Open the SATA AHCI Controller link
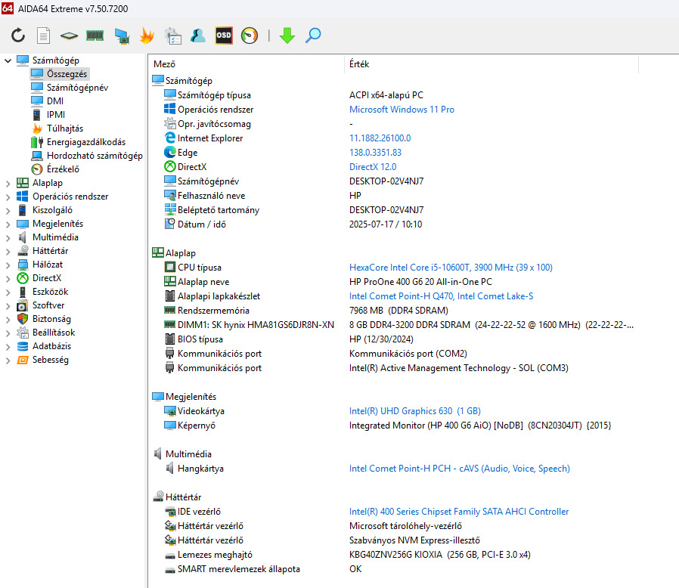Viewport: 679px width, 588px height. [x=459, y=512]
